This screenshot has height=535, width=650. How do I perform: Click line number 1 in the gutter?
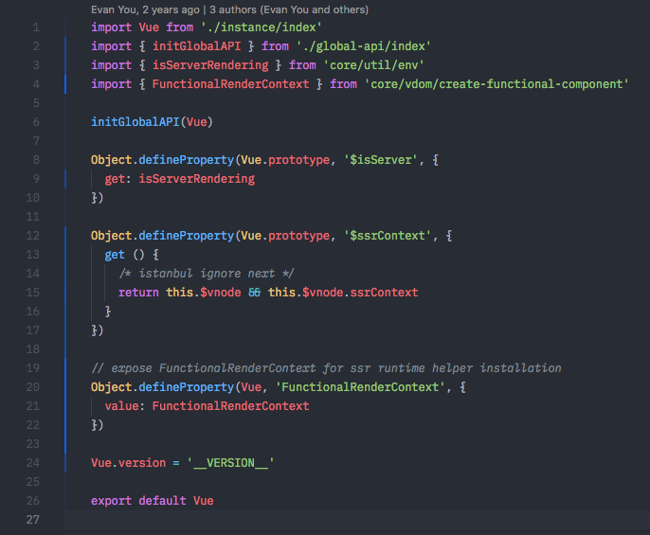pyautogui.click(x=36, y=27)
